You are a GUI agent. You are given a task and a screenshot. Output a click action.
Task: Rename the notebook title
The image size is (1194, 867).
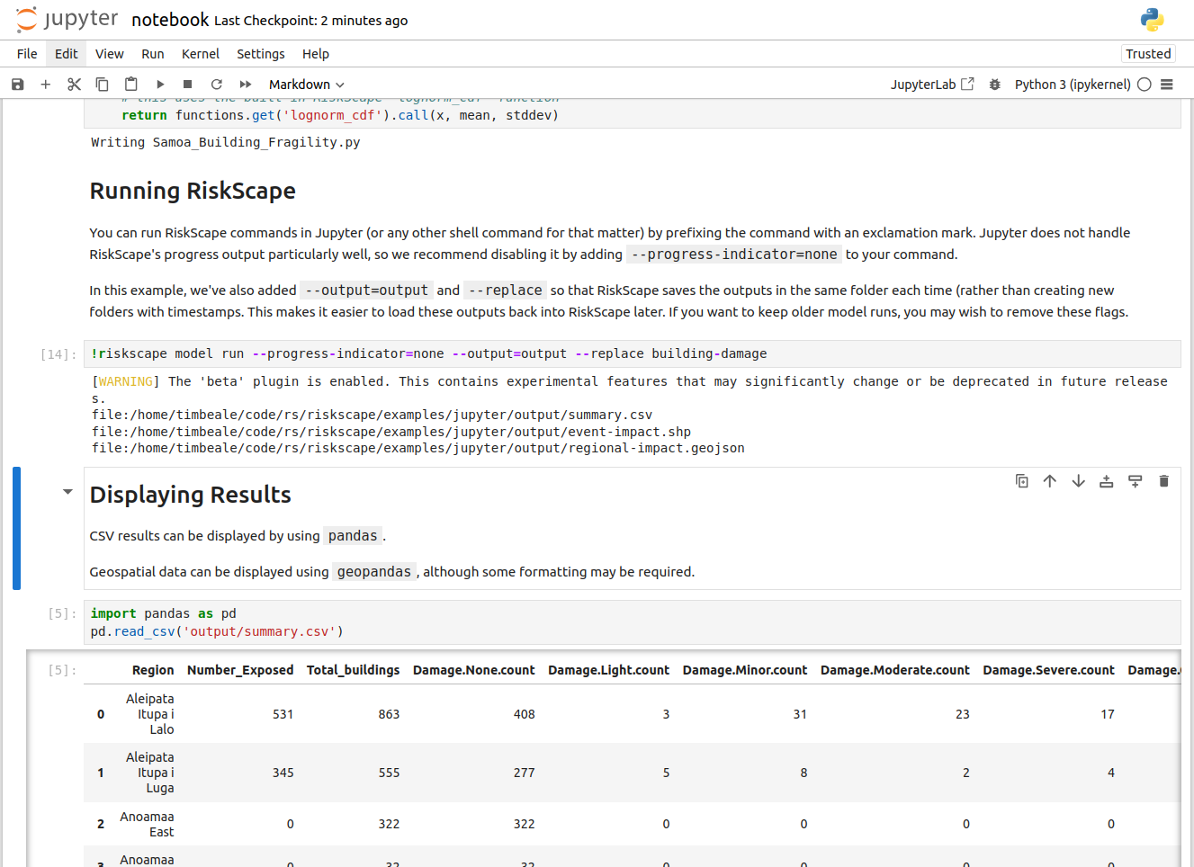170,20
